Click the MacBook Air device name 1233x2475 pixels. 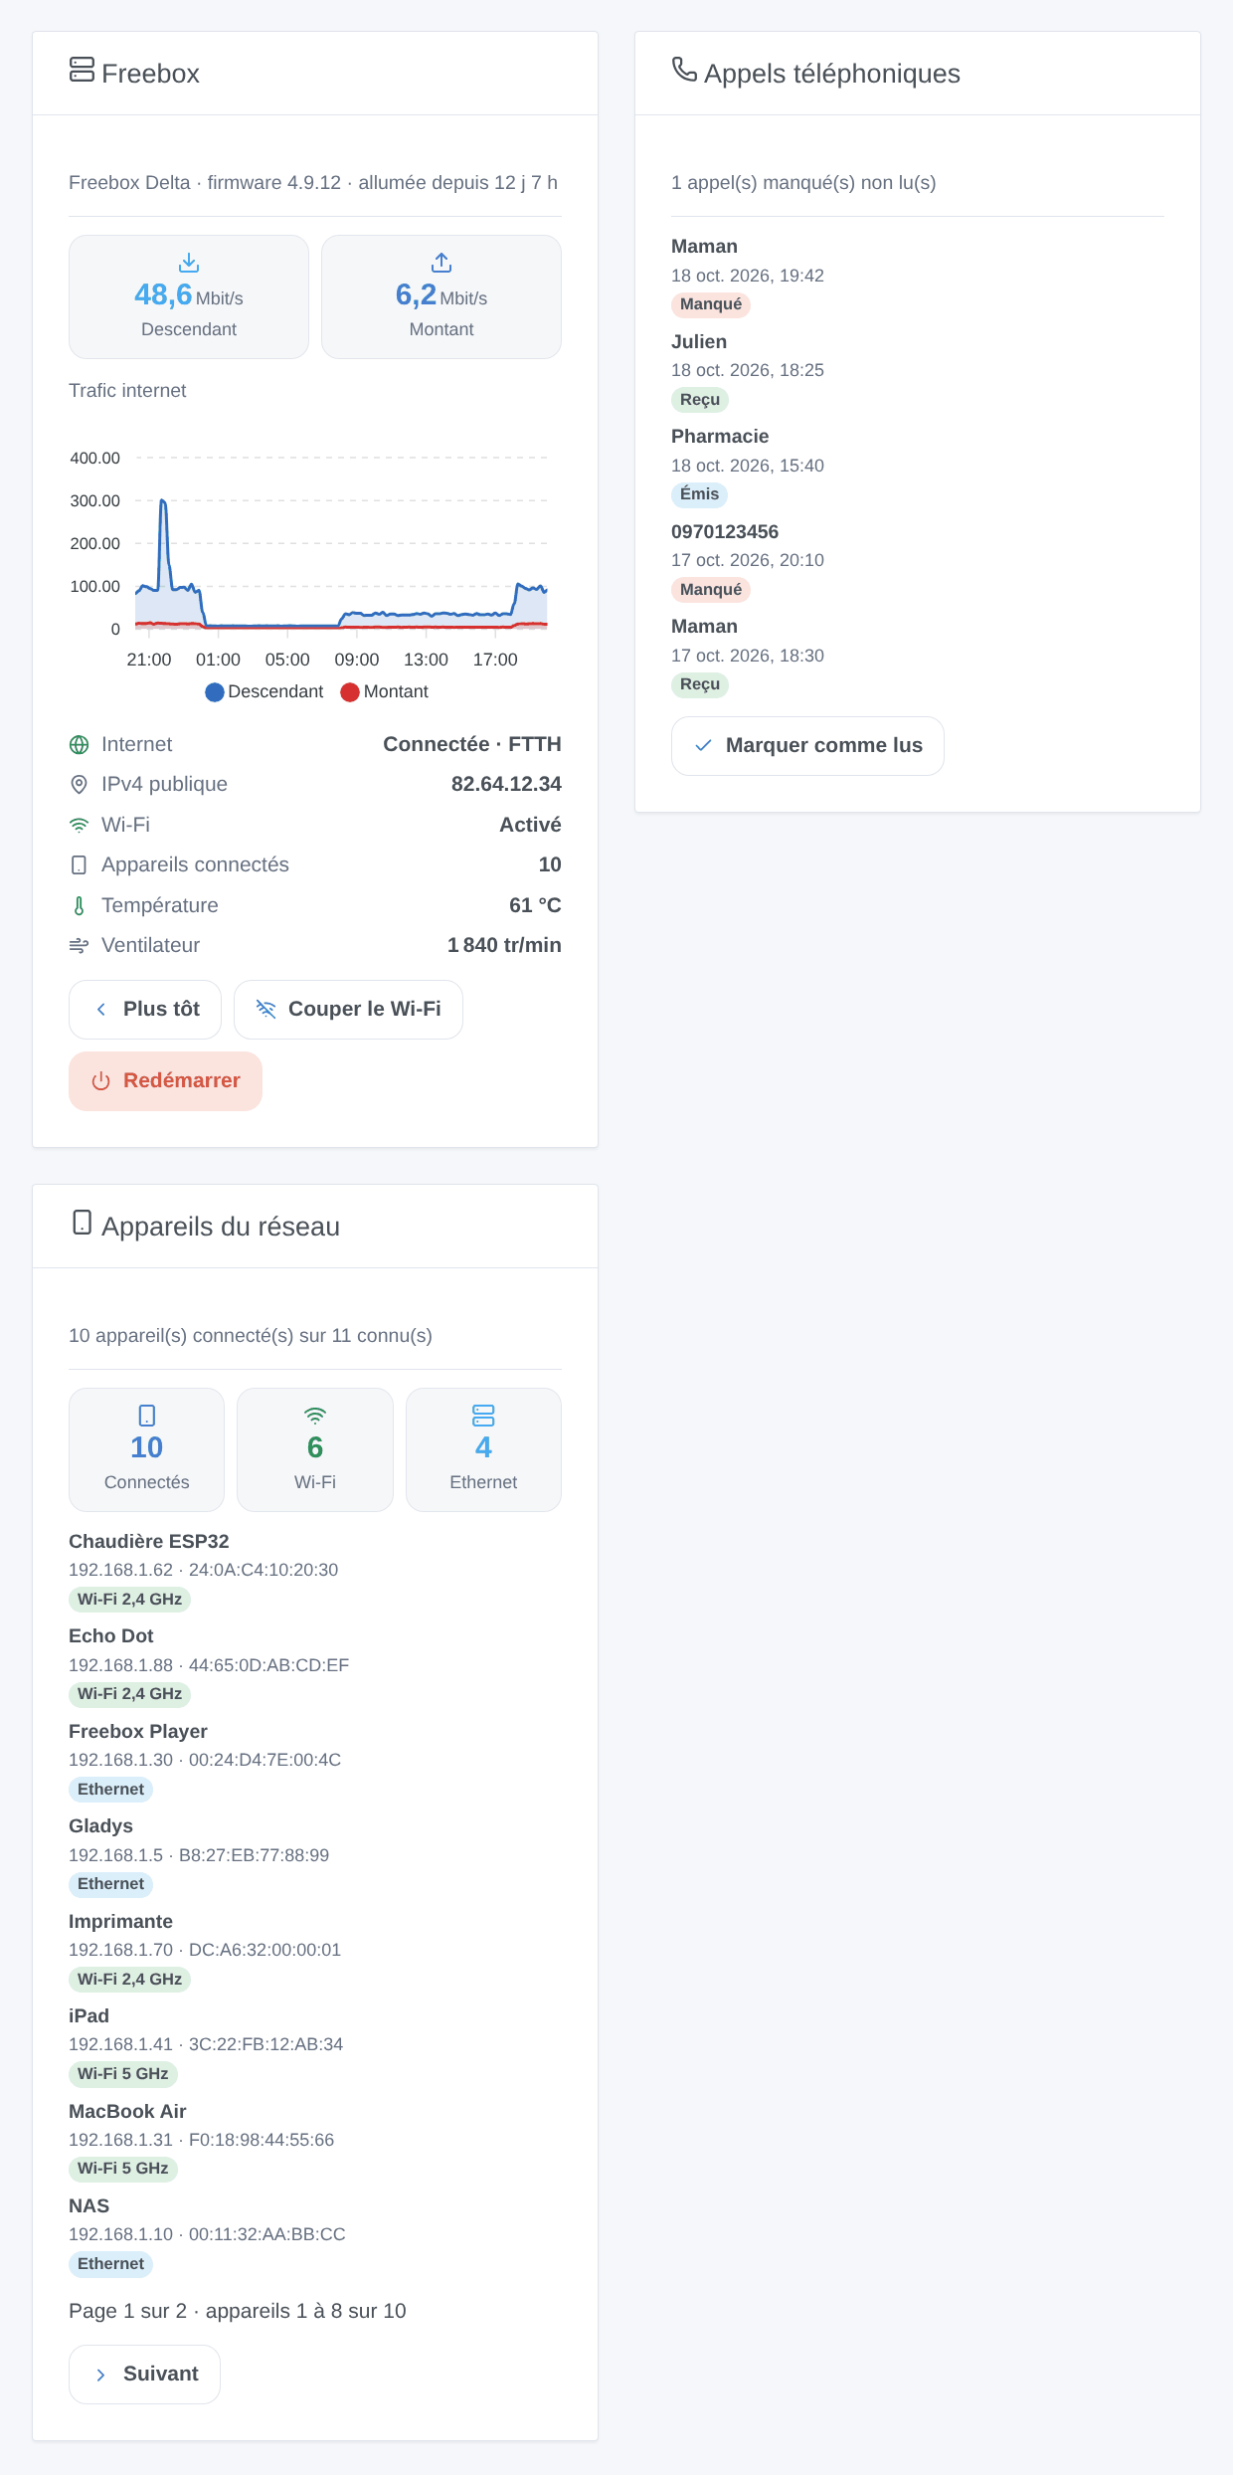click(x=127, y=2111)
